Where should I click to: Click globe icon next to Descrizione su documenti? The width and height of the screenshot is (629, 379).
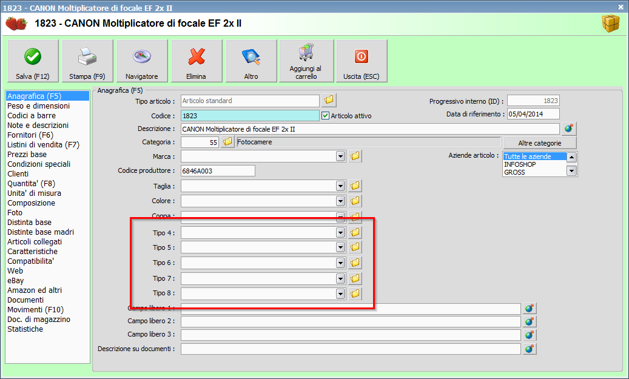click(530, 349)
